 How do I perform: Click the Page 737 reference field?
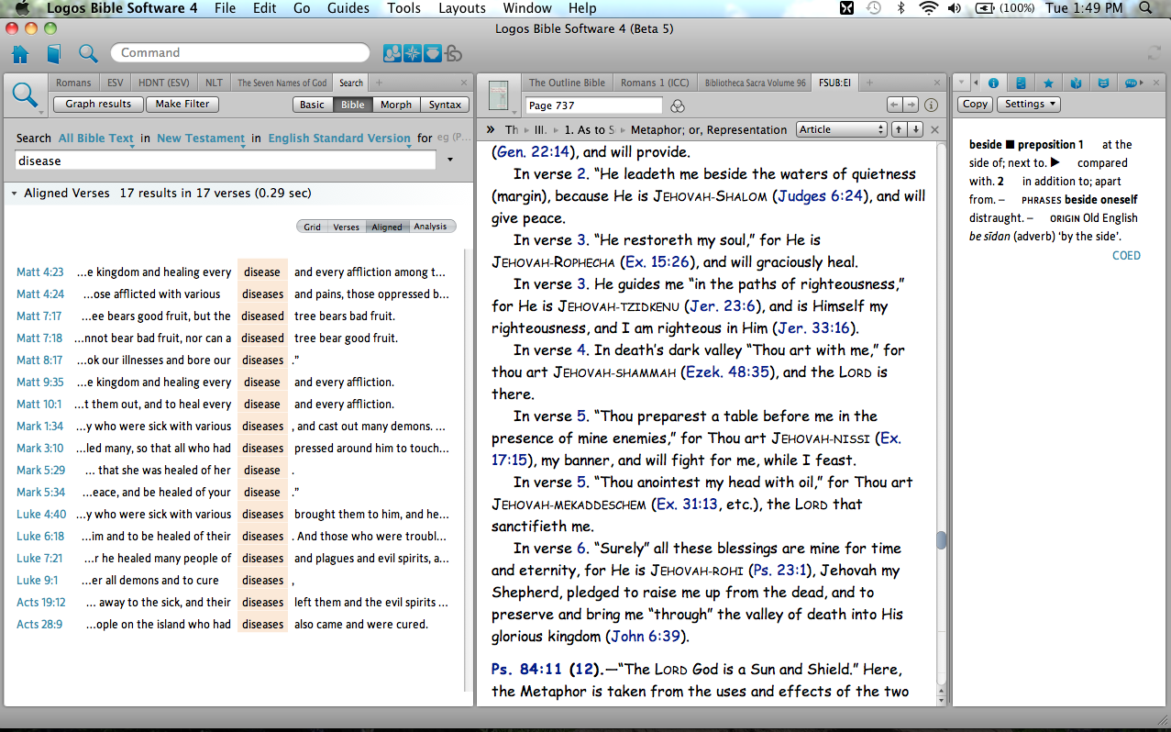[592, 105]
